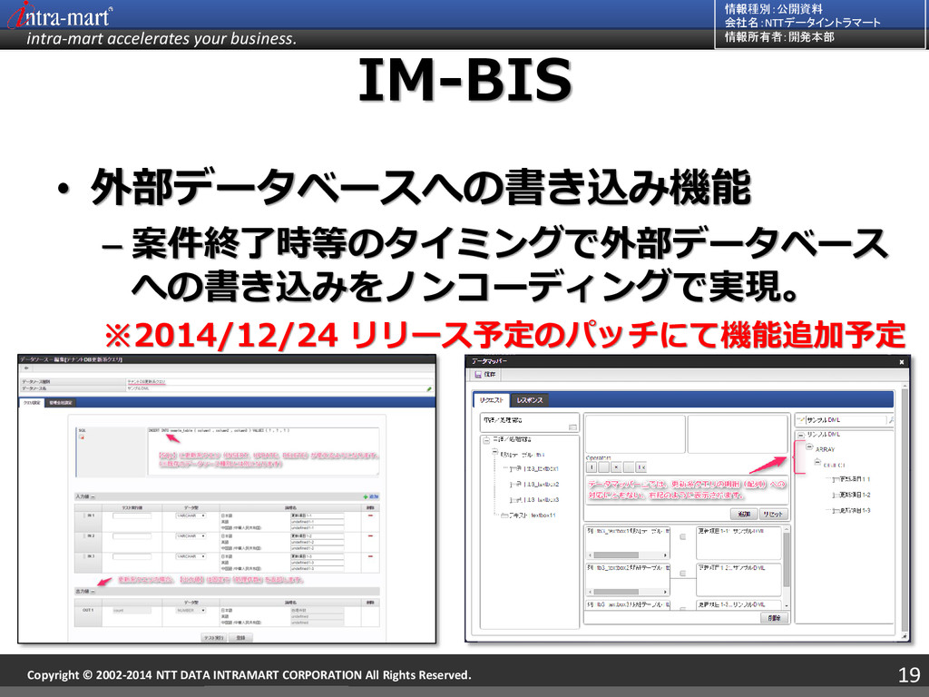
Task: Click the 削除 button in the Data Mapper
Action: pyautogui.click(x=774, y=617)
